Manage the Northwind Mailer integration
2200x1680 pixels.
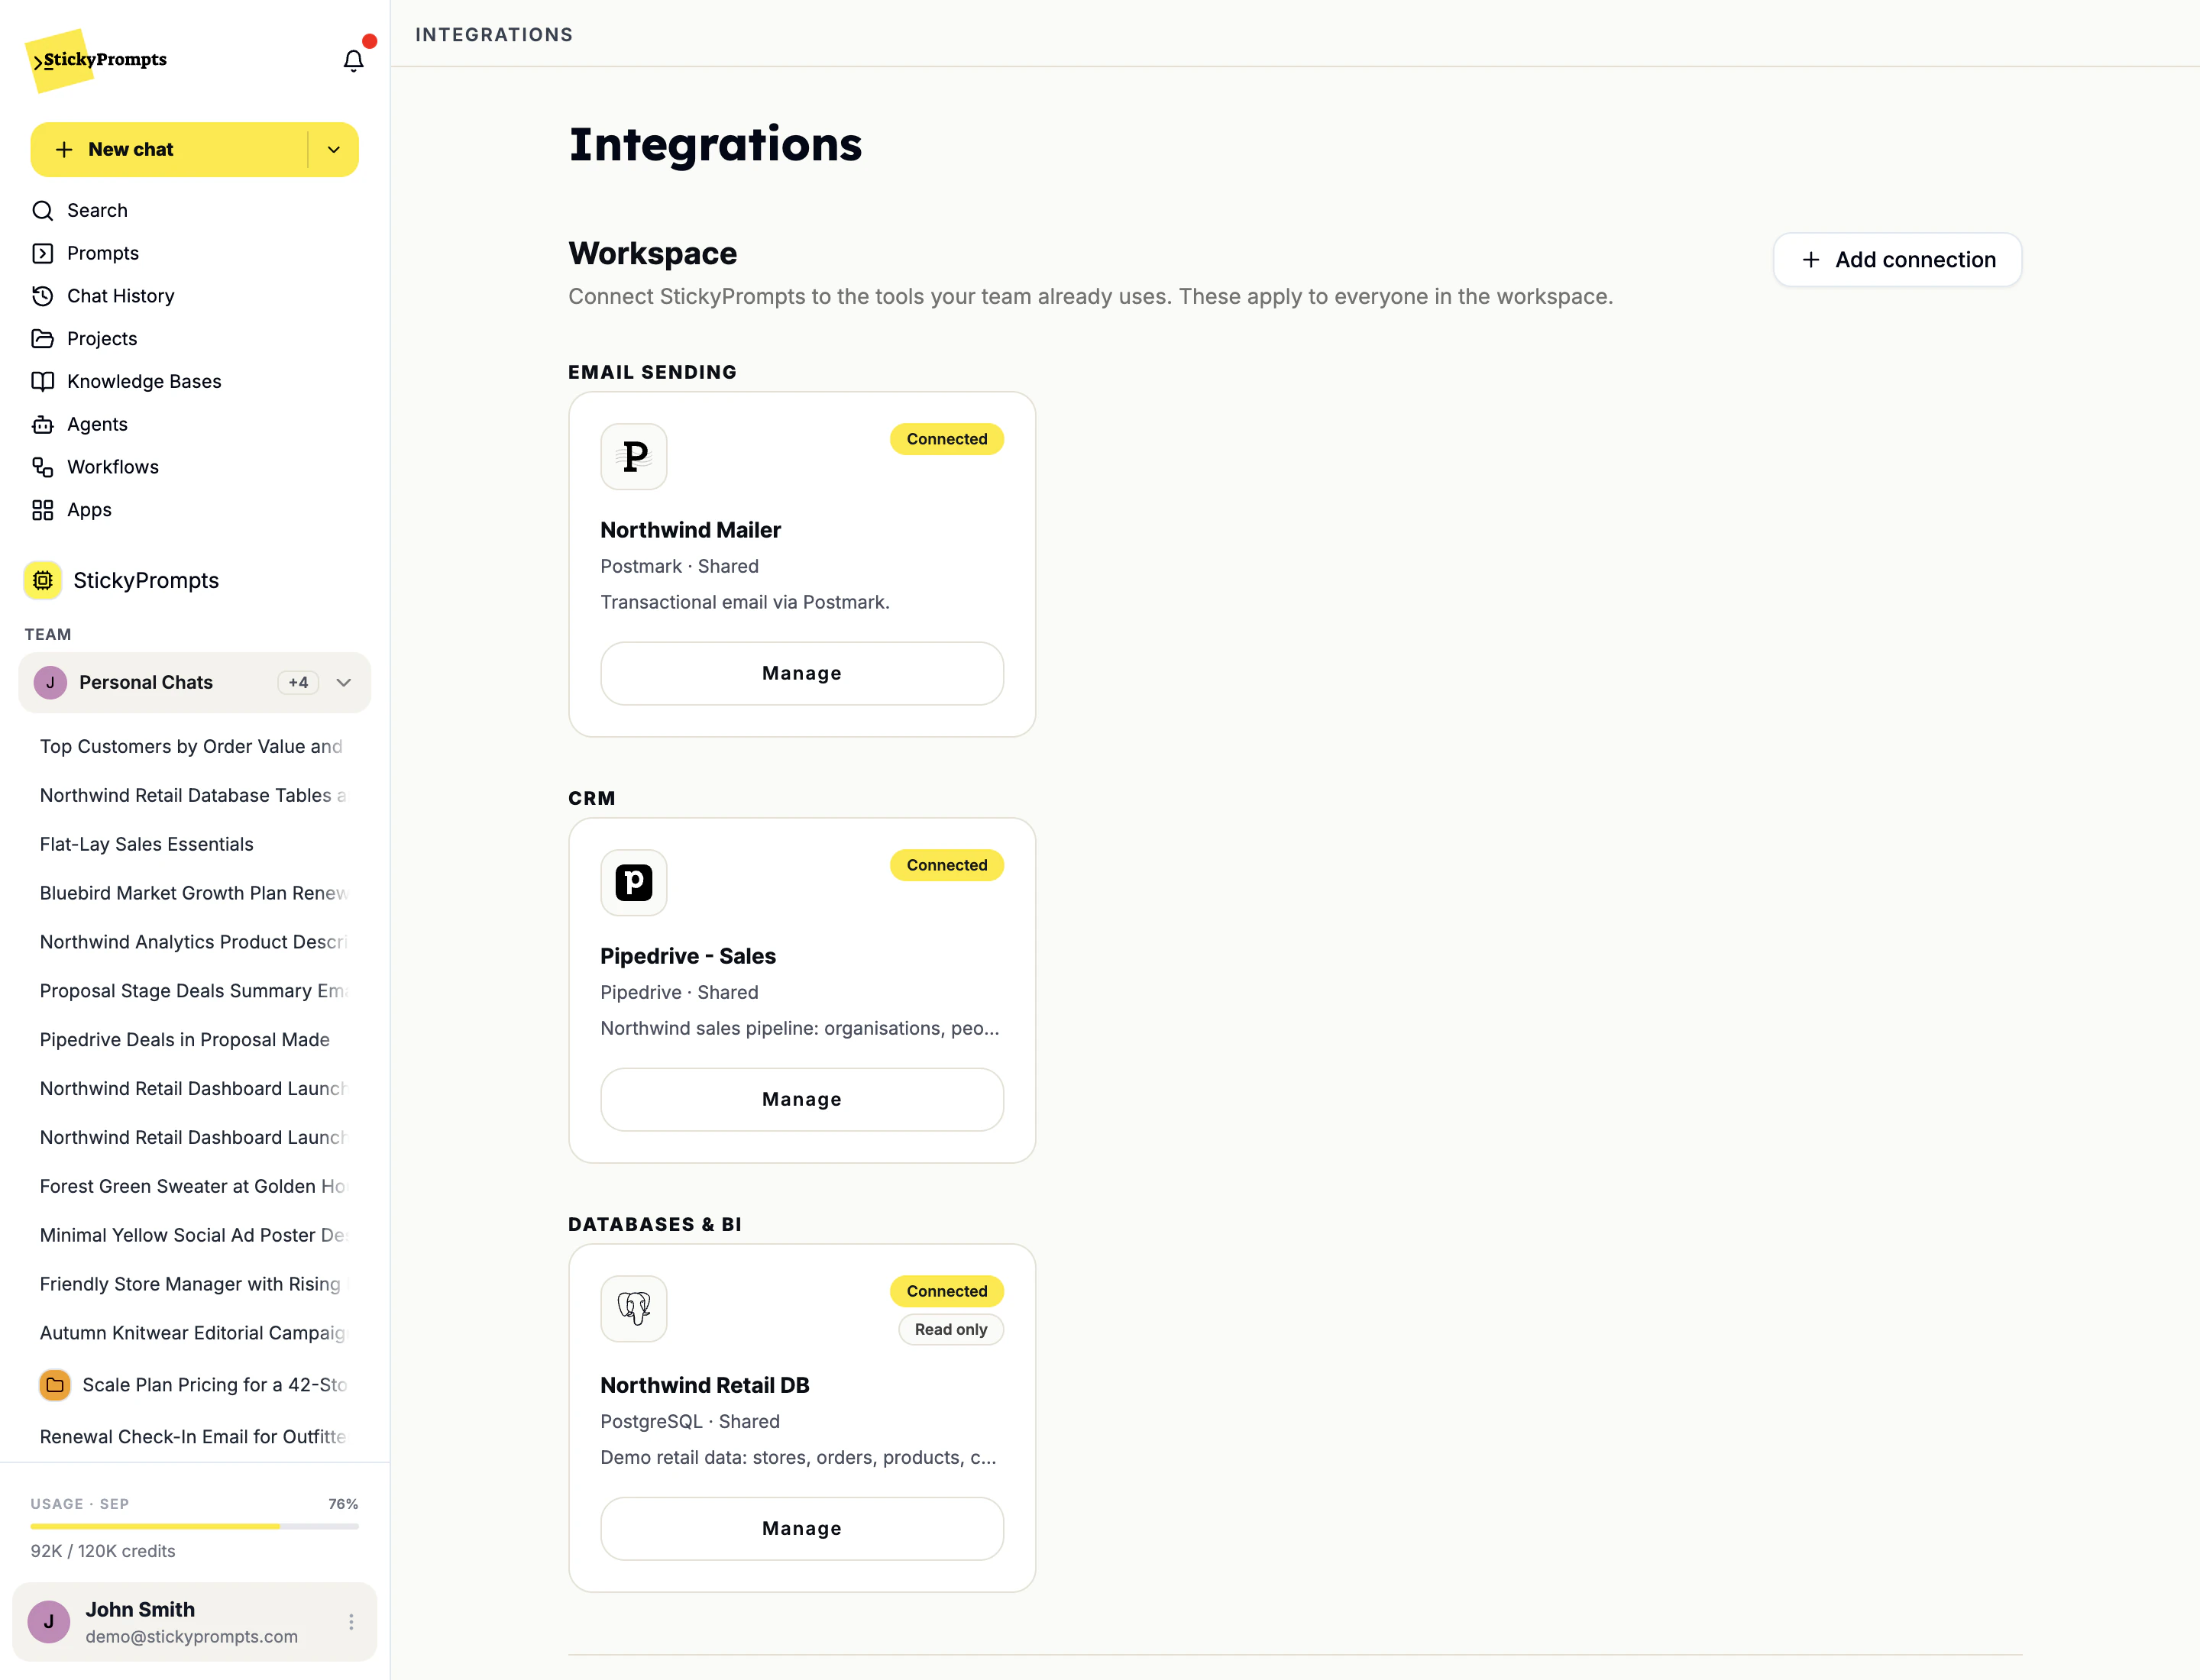click(801, 673)
